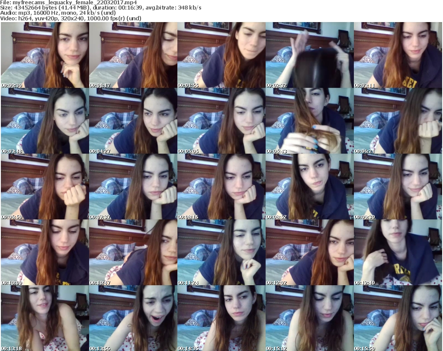Open the frame at 00:03:11
Viewport: 443px width, 351px height.
[398, 55]
